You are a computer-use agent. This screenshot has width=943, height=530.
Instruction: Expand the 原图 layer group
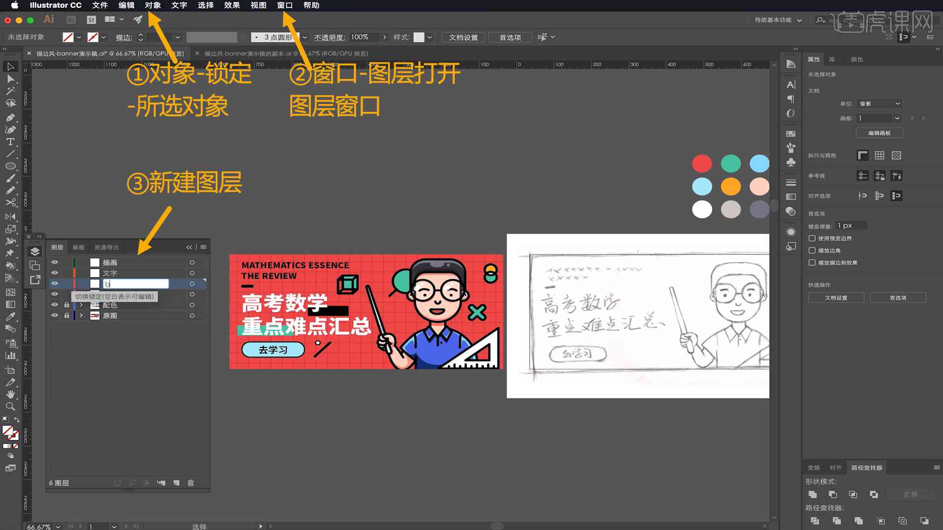[x=81, y=315]
